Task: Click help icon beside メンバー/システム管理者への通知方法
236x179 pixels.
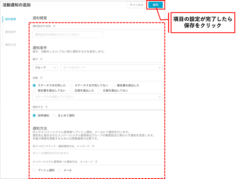Action: [x=96, y=162]
